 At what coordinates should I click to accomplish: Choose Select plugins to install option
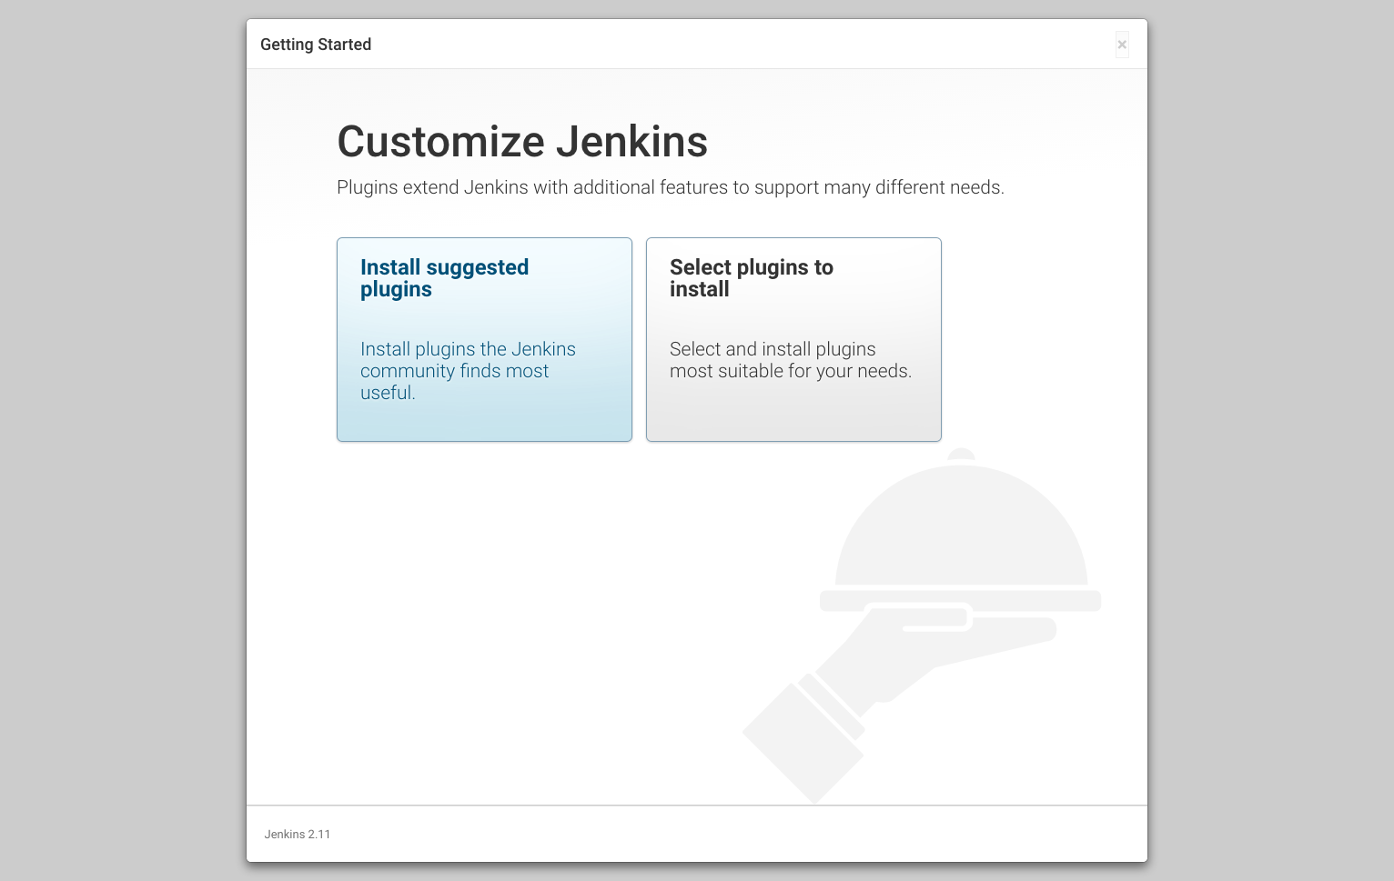click(x=793, y=339)
